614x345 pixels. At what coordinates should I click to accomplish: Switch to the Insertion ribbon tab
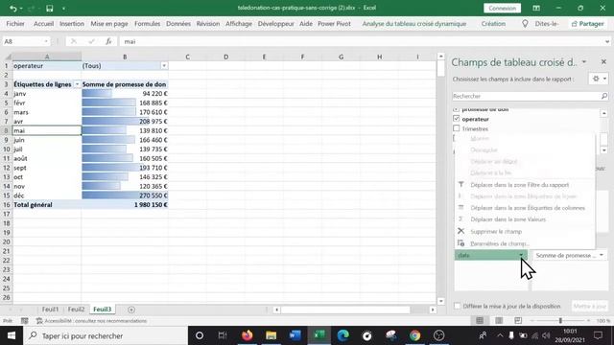click(72, 24)
